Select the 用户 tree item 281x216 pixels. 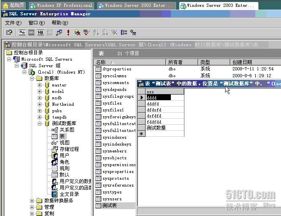(64, 155)
